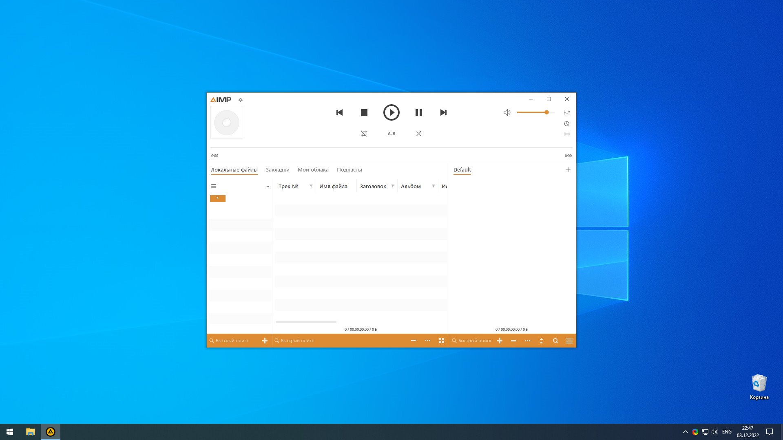
Task: Open the filter dropdown for Альбом column
Action: pos(434,186)
